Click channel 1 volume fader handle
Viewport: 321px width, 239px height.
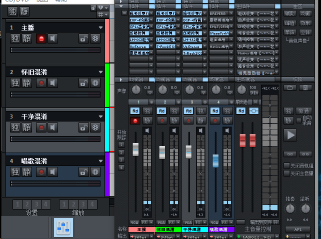(135, 149)
